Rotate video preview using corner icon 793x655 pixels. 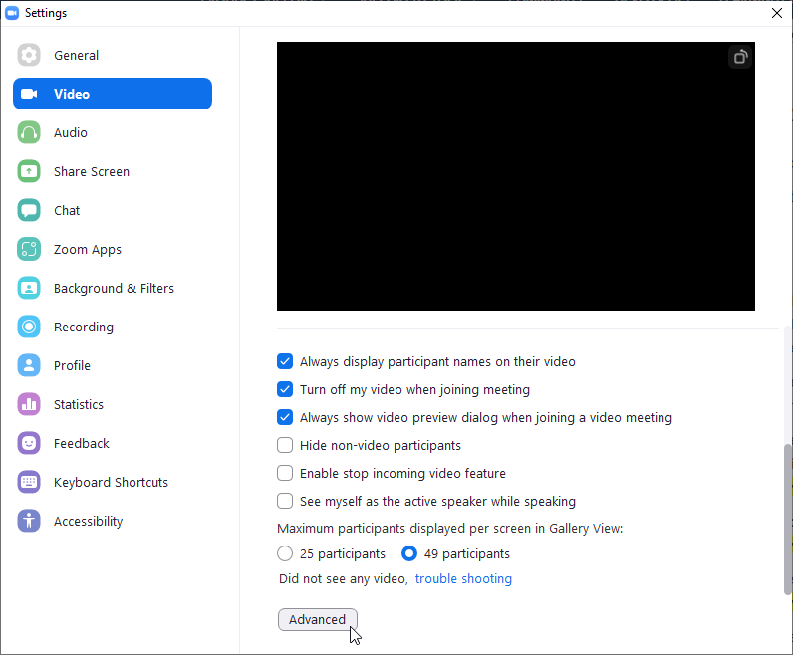pyautogui.click(x=740, y=57)
